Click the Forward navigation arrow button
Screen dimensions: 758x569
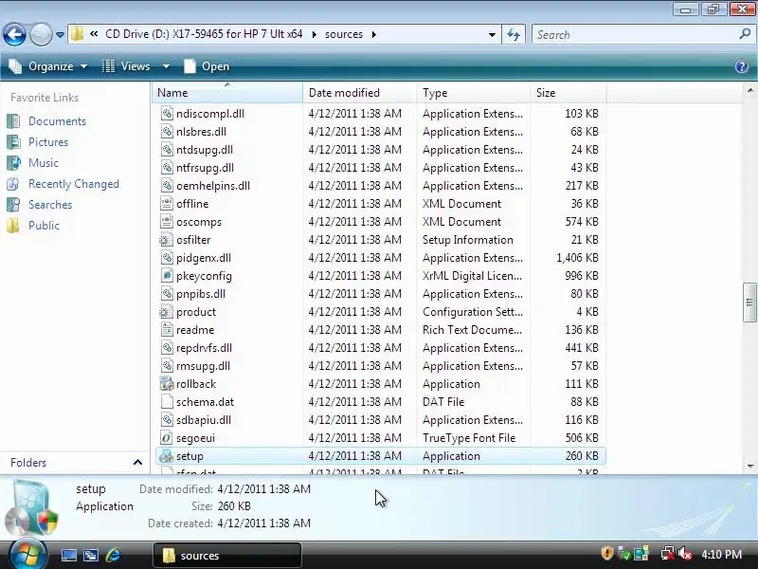41,34
